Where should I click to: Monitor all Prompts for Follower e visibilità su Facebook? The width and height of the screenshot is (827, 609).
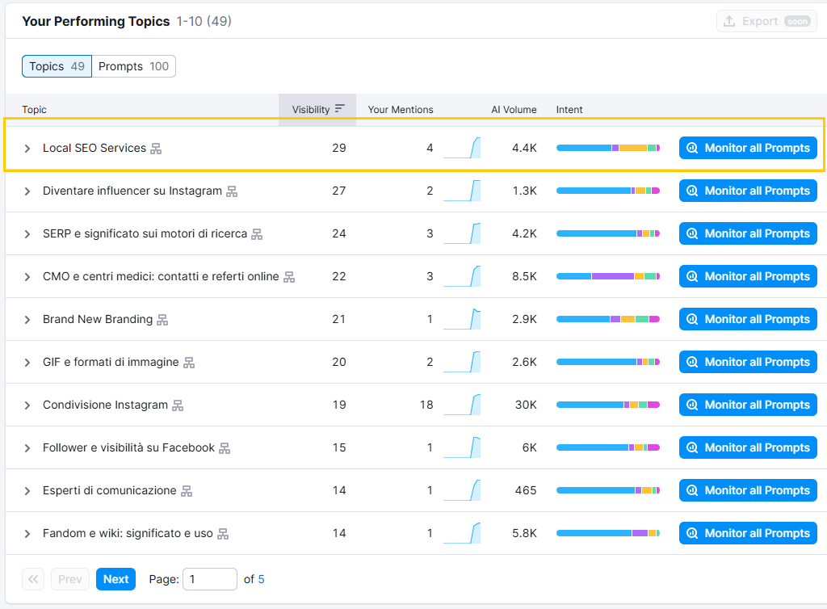pyautogui.click(x=748, y=447)
